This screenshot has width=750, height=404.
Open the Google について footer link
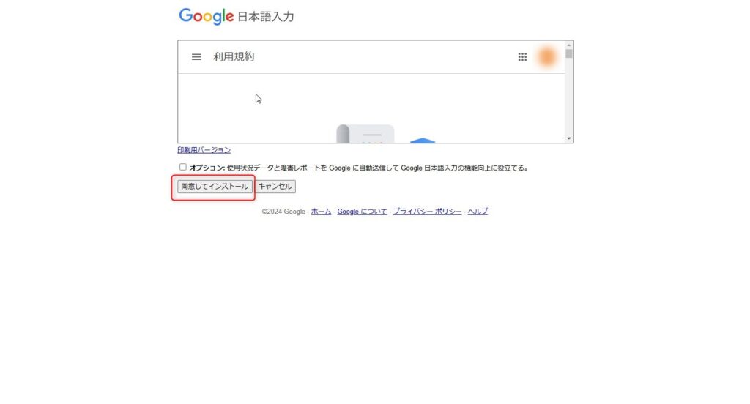362,212
